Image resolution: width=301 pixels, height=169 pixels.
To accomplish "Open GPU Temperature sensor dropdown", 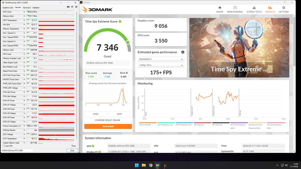I will [24, 20].
